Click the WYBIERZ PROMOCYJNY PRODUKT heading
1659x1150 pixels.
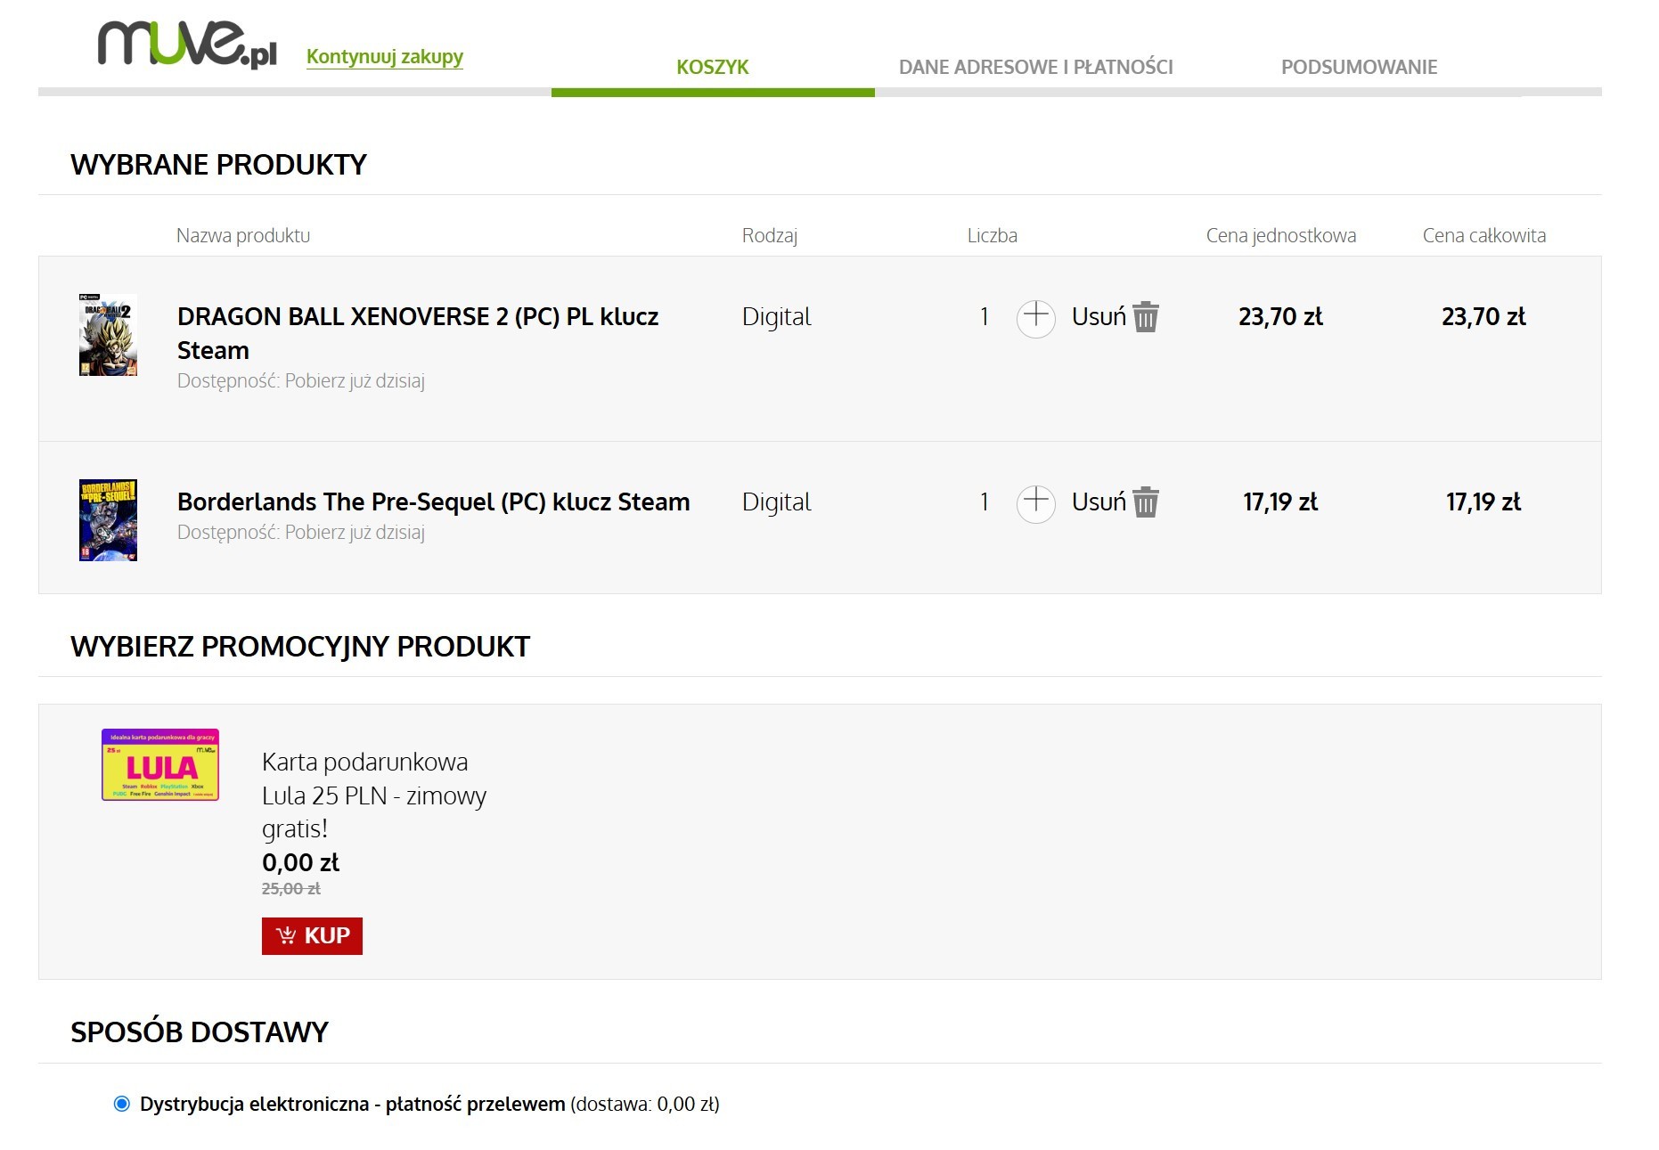(x=300, y=647)
